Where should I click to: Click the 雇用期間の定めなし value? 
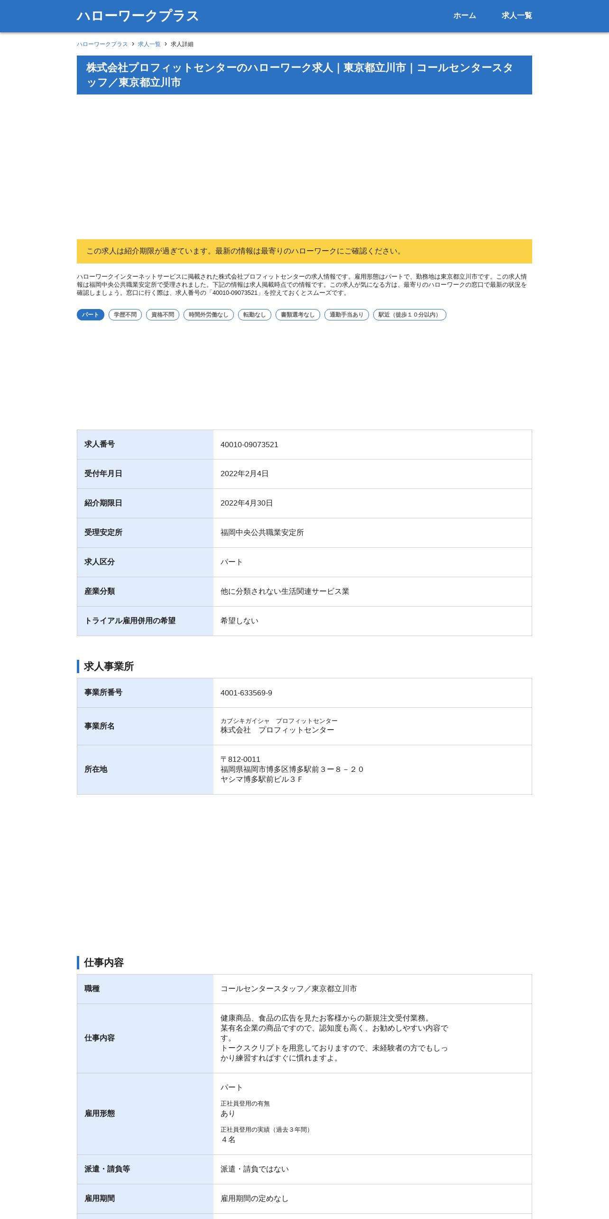coord(255,1199)
